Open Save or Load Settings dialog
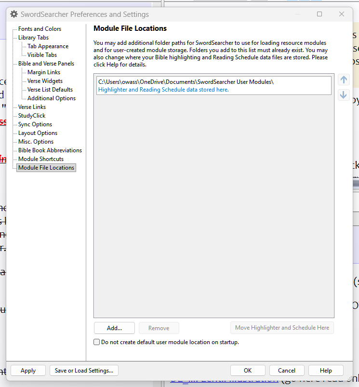The width and height of the screenshot is (359, 387). click(x=84, y=371)
